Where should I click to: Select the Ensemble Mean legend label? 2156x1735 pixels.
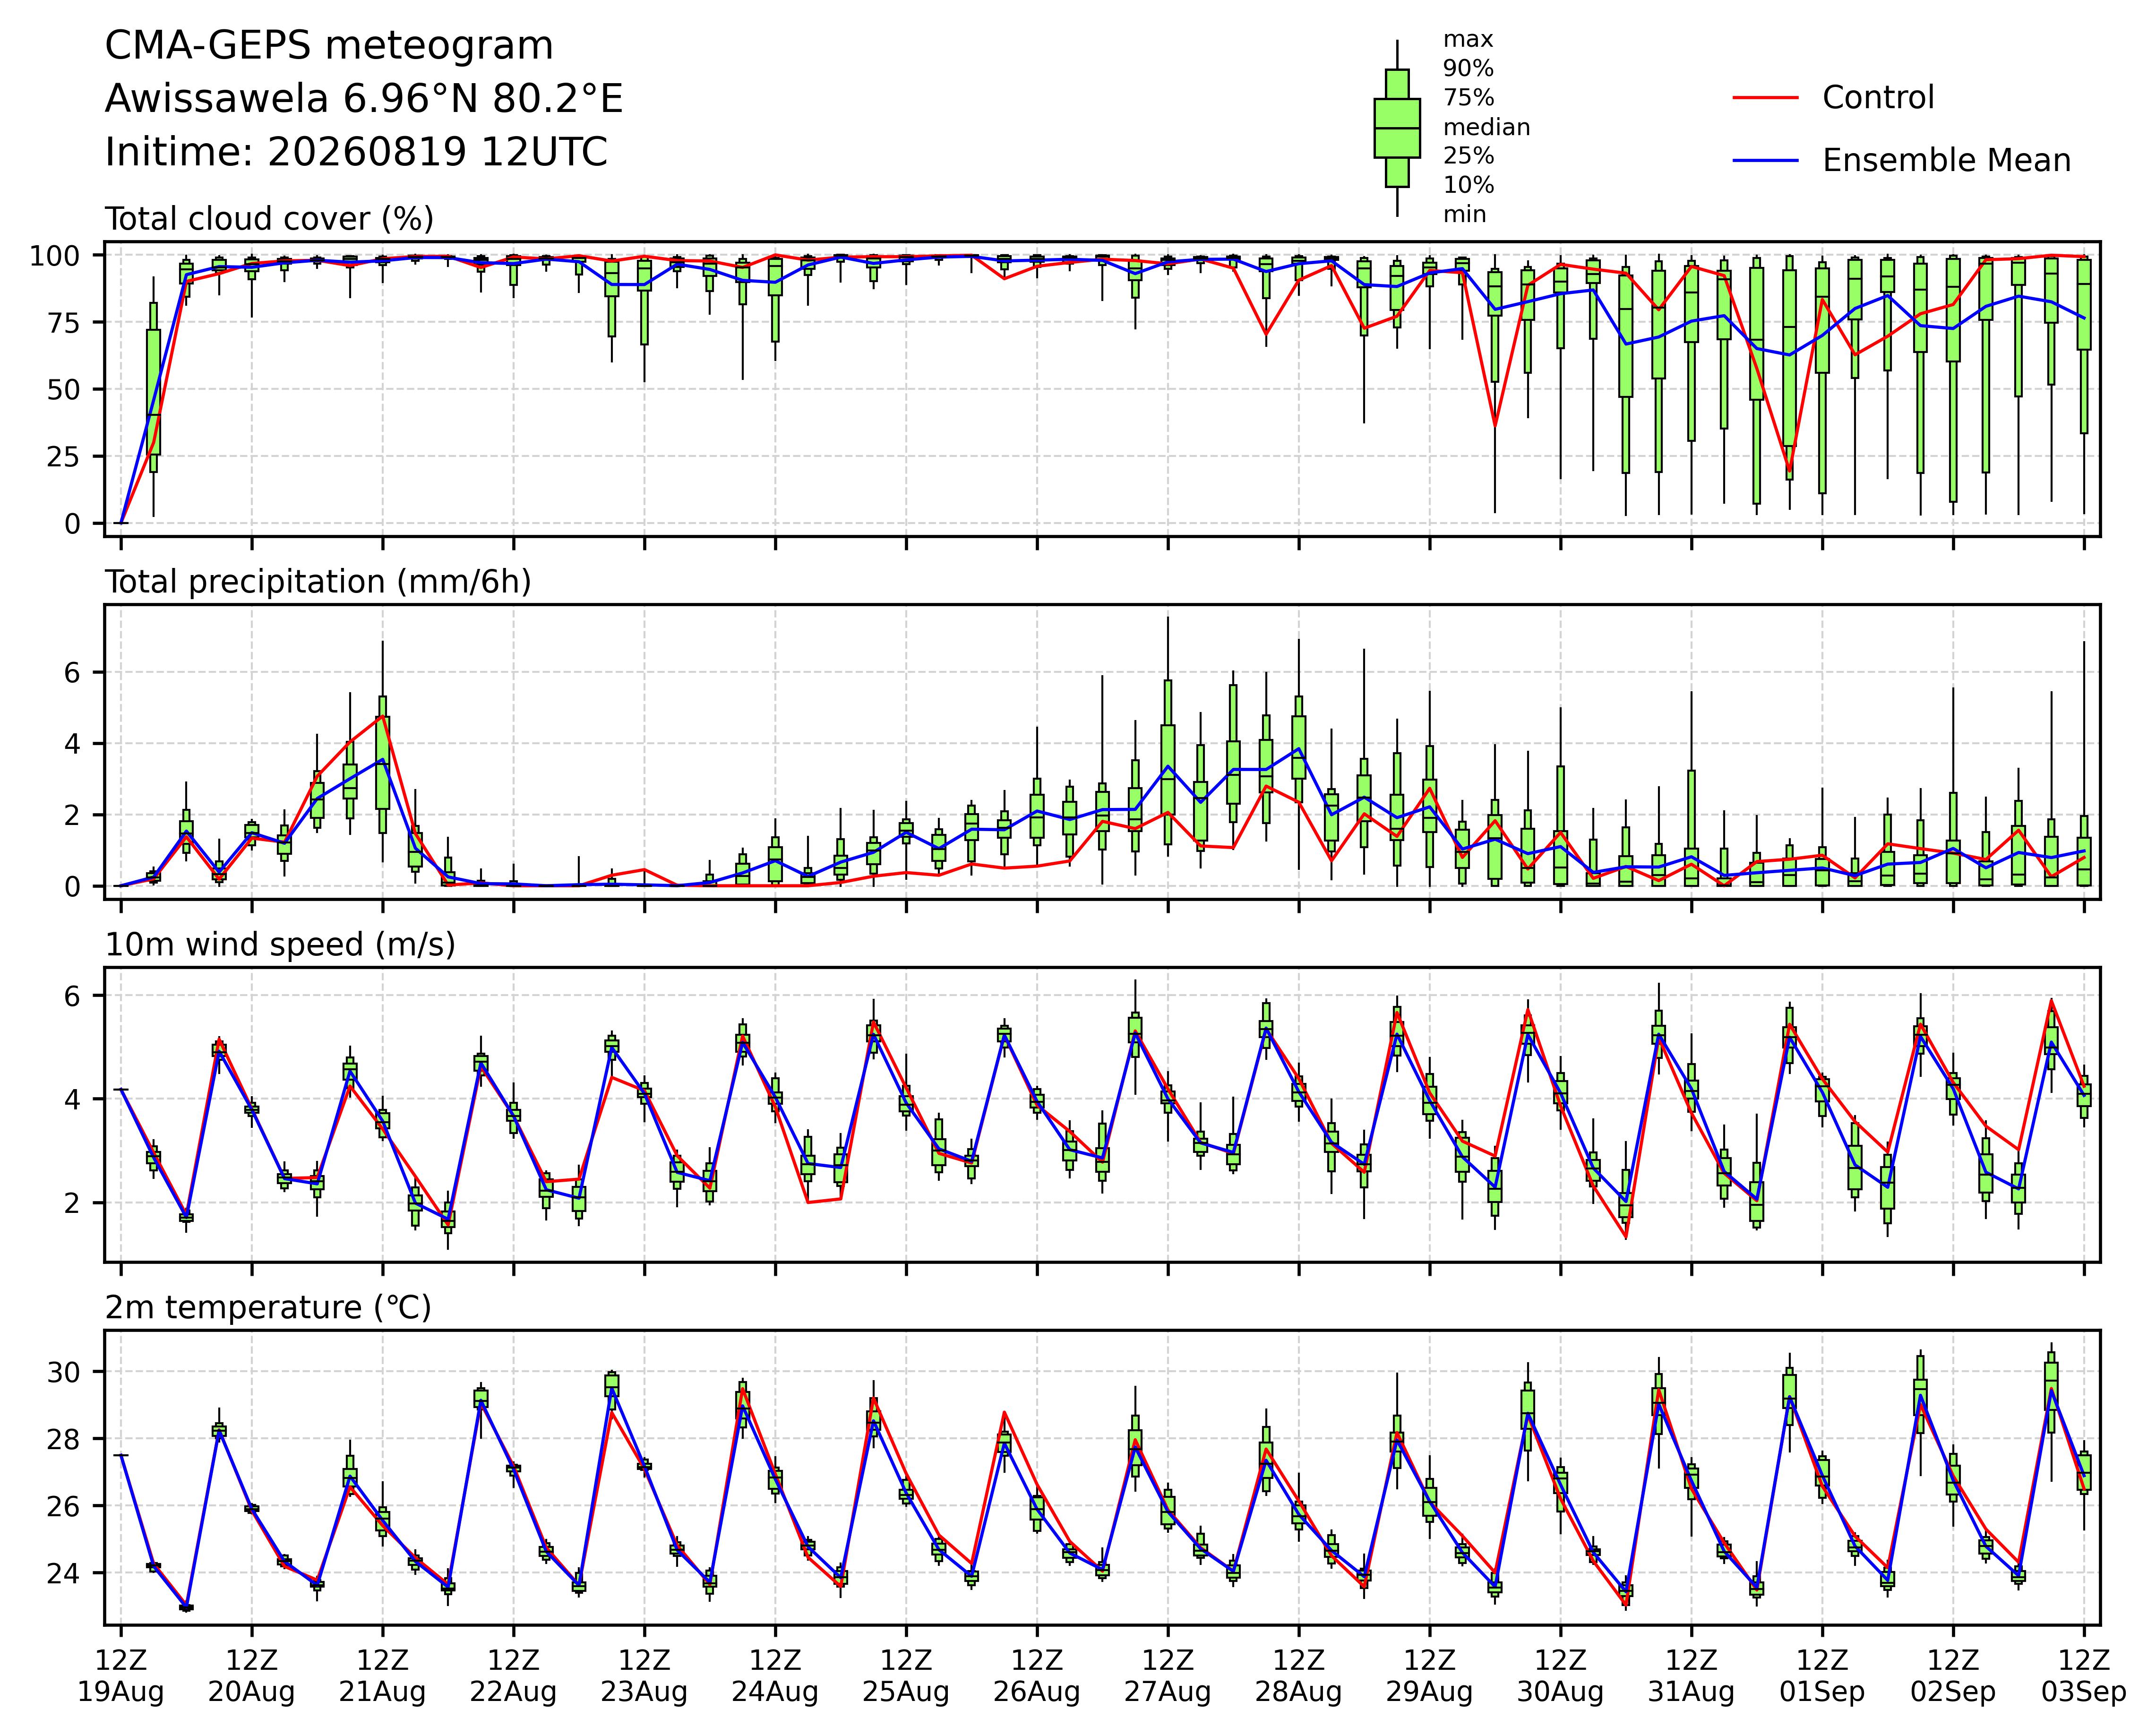1946,161
